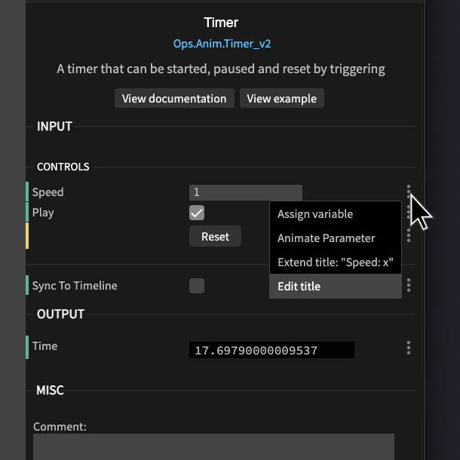This screenshot has height=460, width=460.
Task: Select Extend title: "Speed: x" menu entry
Action: (x=336, y=262)
